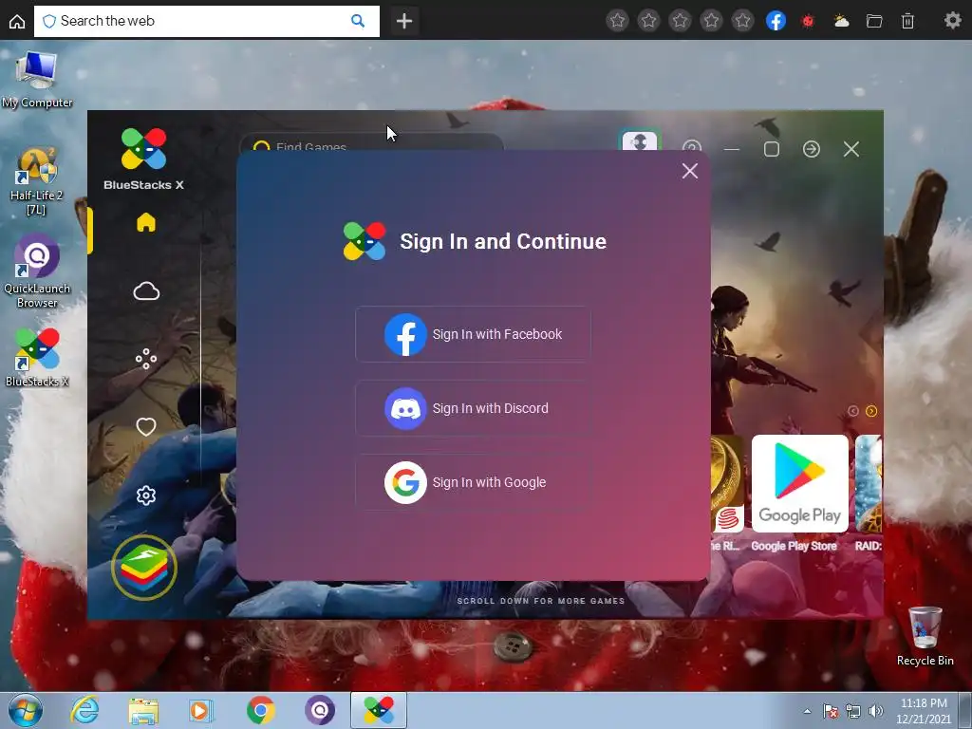Click Sign In with Google button
This screenshot has width=972, height=729.
(473, 482)
